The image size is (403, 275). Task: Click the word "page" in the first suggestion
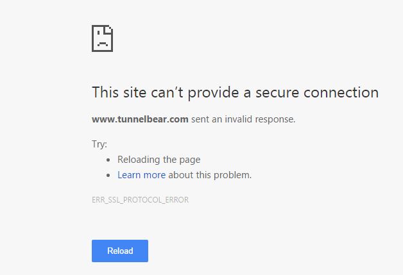click(x=189, y=160)
